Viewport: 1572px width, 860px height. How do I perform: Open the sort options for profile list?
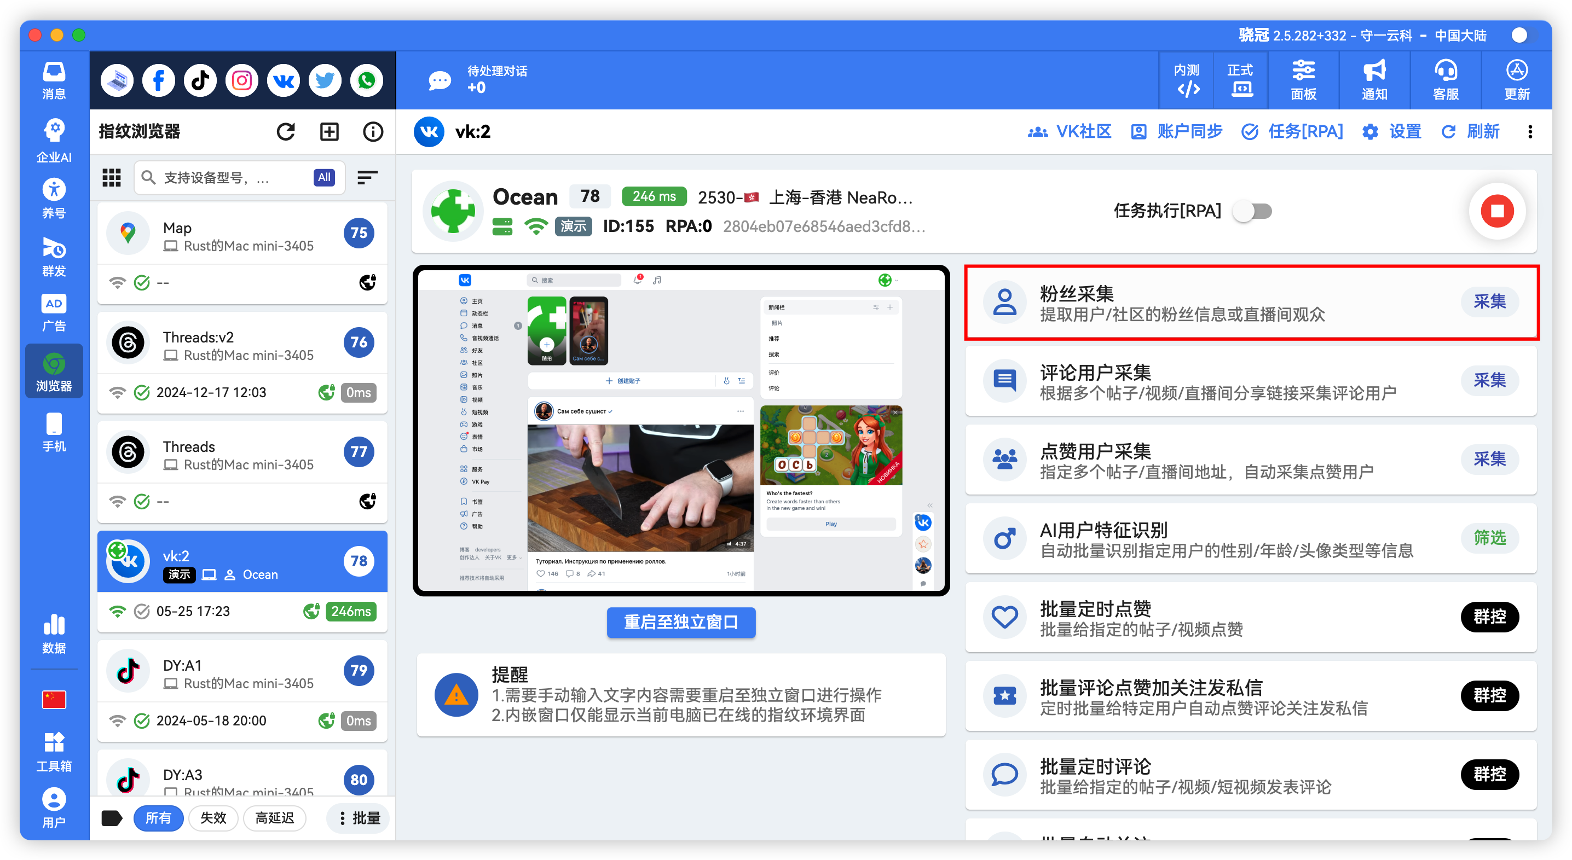[x=367, y=177]
